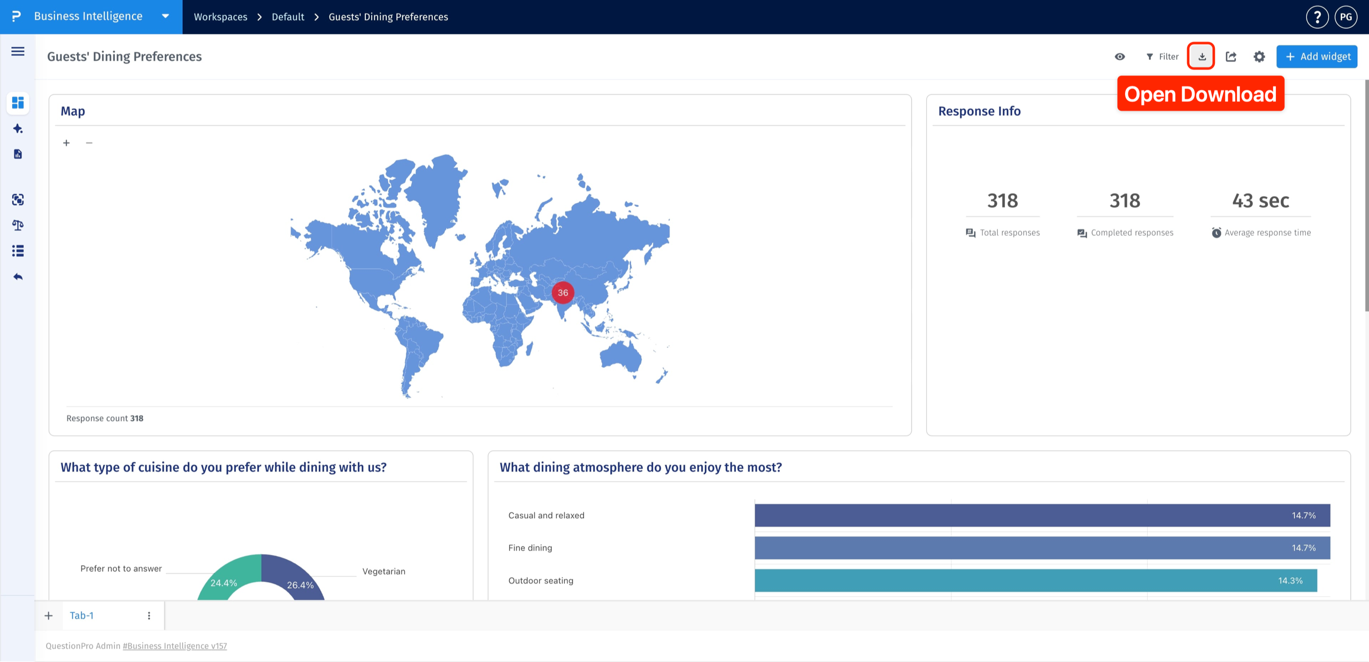Click the Outdoor seating label
1369x662 pixels.
[x=541, y=580]
